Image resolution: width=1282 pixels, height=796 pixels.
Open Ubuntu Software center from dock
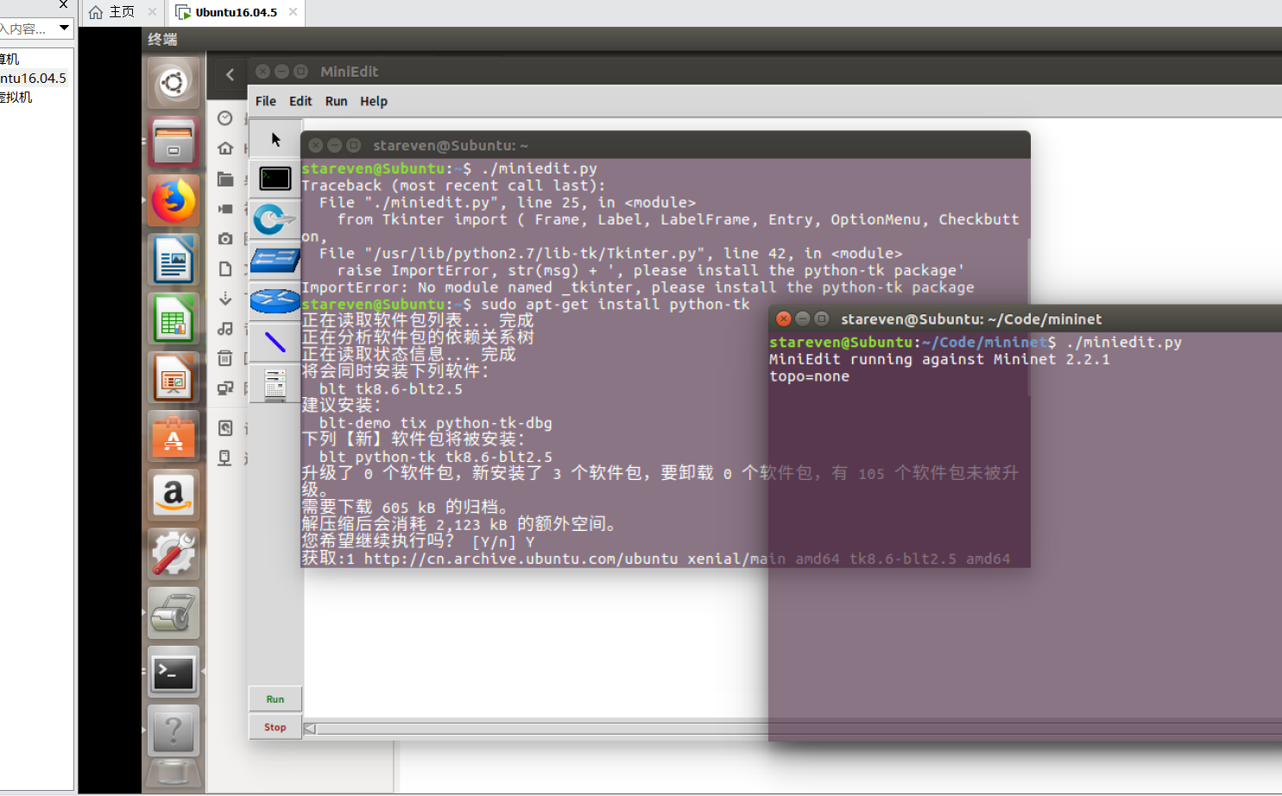174,436
